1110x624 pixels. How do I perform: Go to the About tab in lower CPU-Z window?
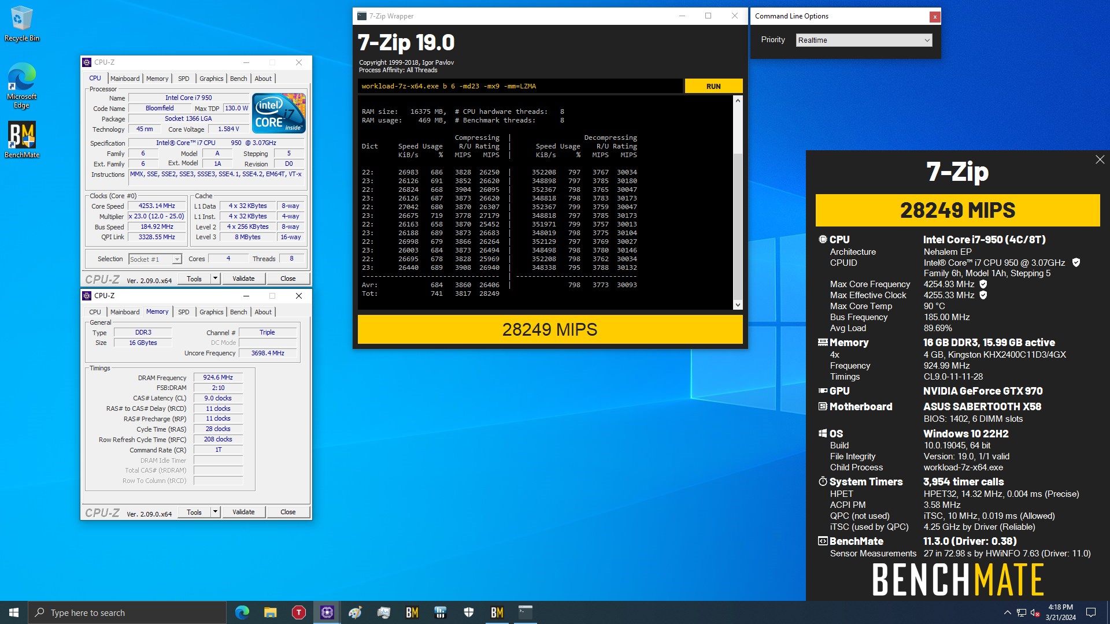263,312
